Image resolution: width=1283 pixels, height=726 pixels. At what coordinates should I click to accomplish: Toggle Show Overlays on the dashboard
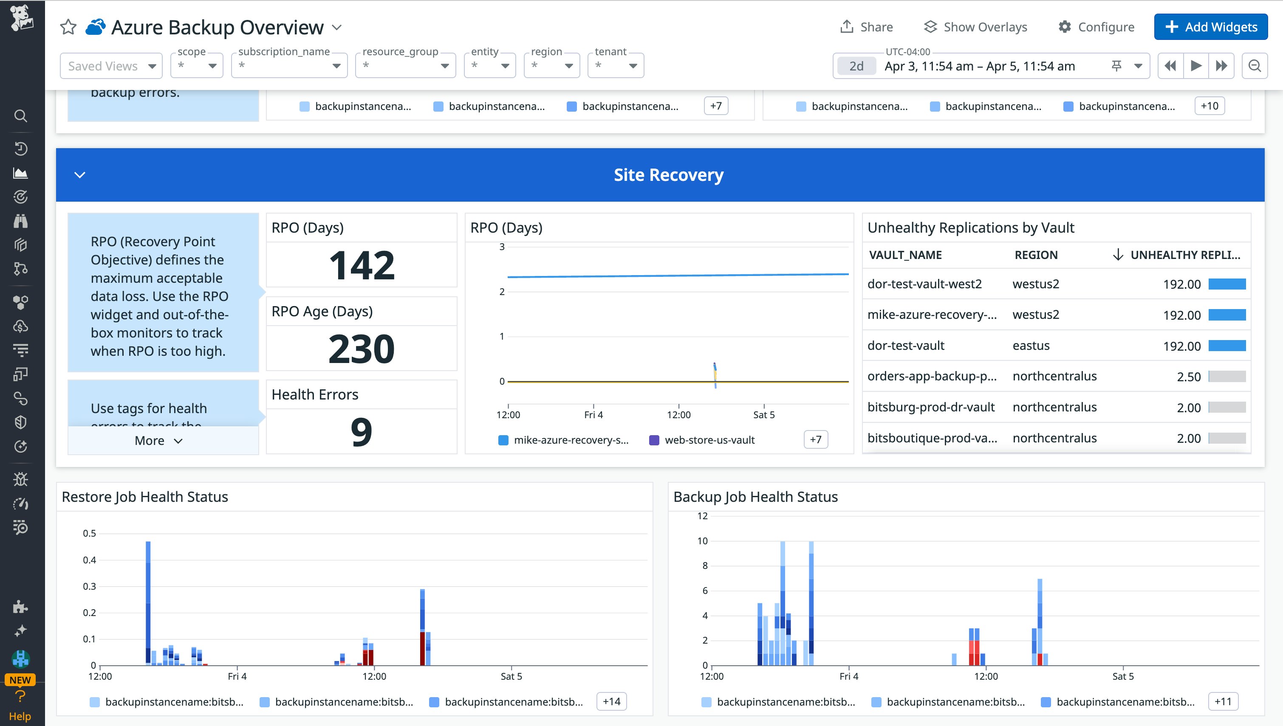tap(975, 26)
